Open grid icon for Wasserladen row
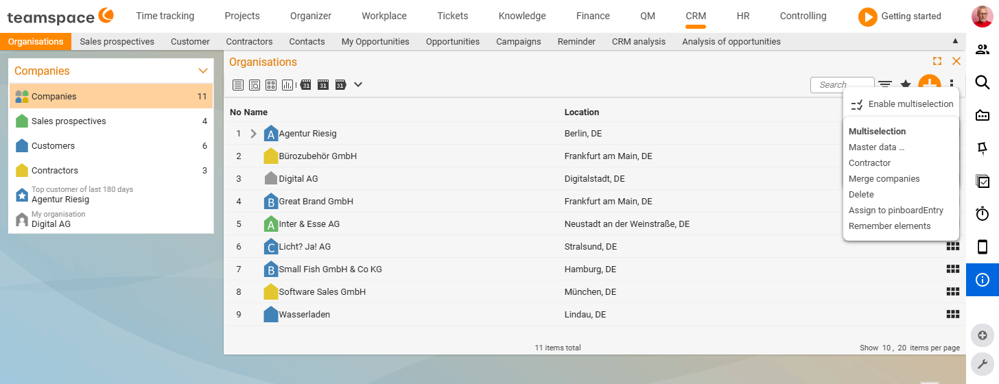The image size is (999, 384). pos(952,314)
